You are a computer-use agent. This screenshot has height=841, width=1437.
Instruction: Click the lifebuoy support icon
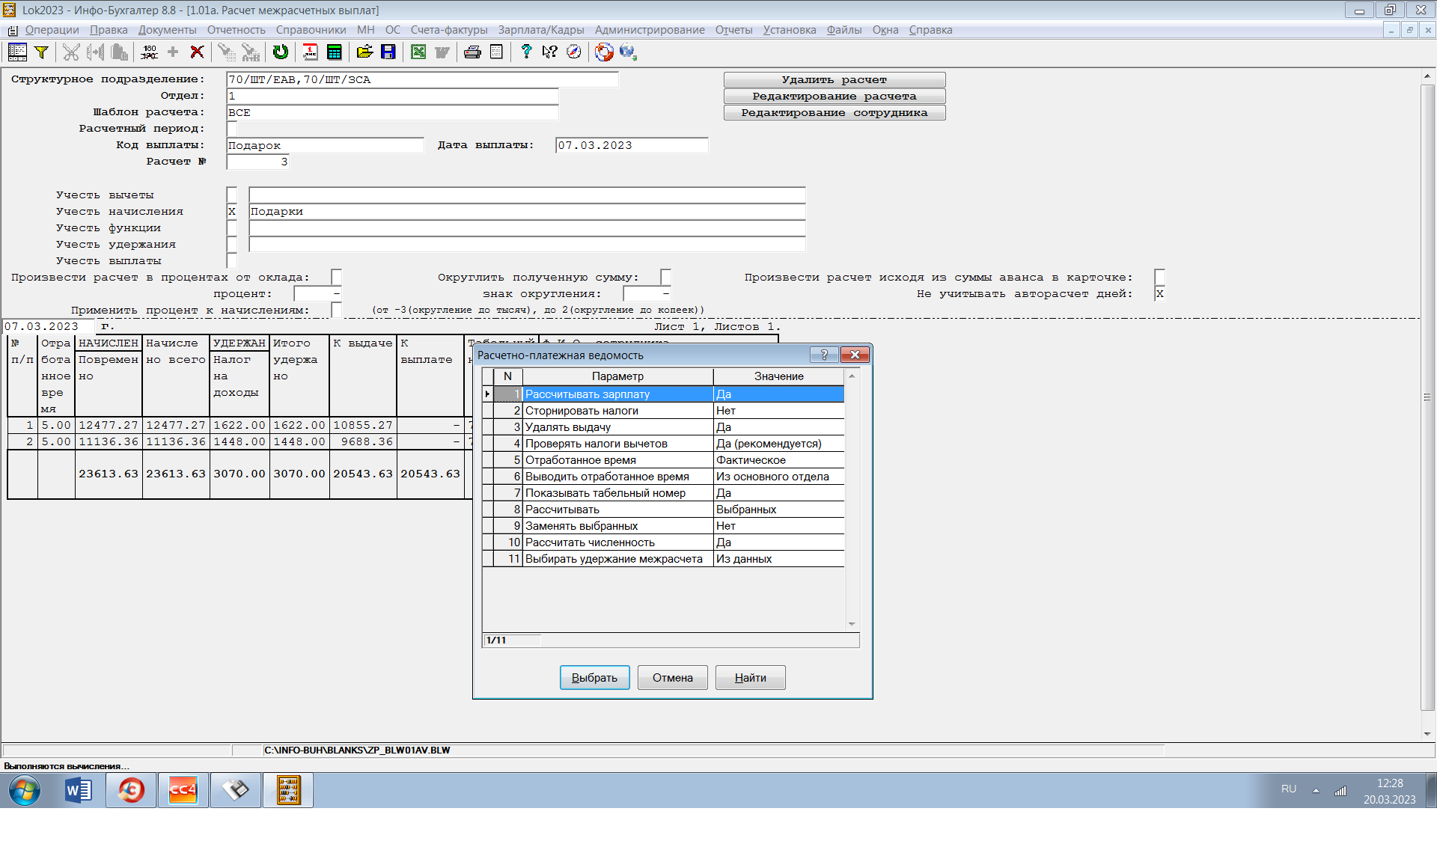[604, 52]
